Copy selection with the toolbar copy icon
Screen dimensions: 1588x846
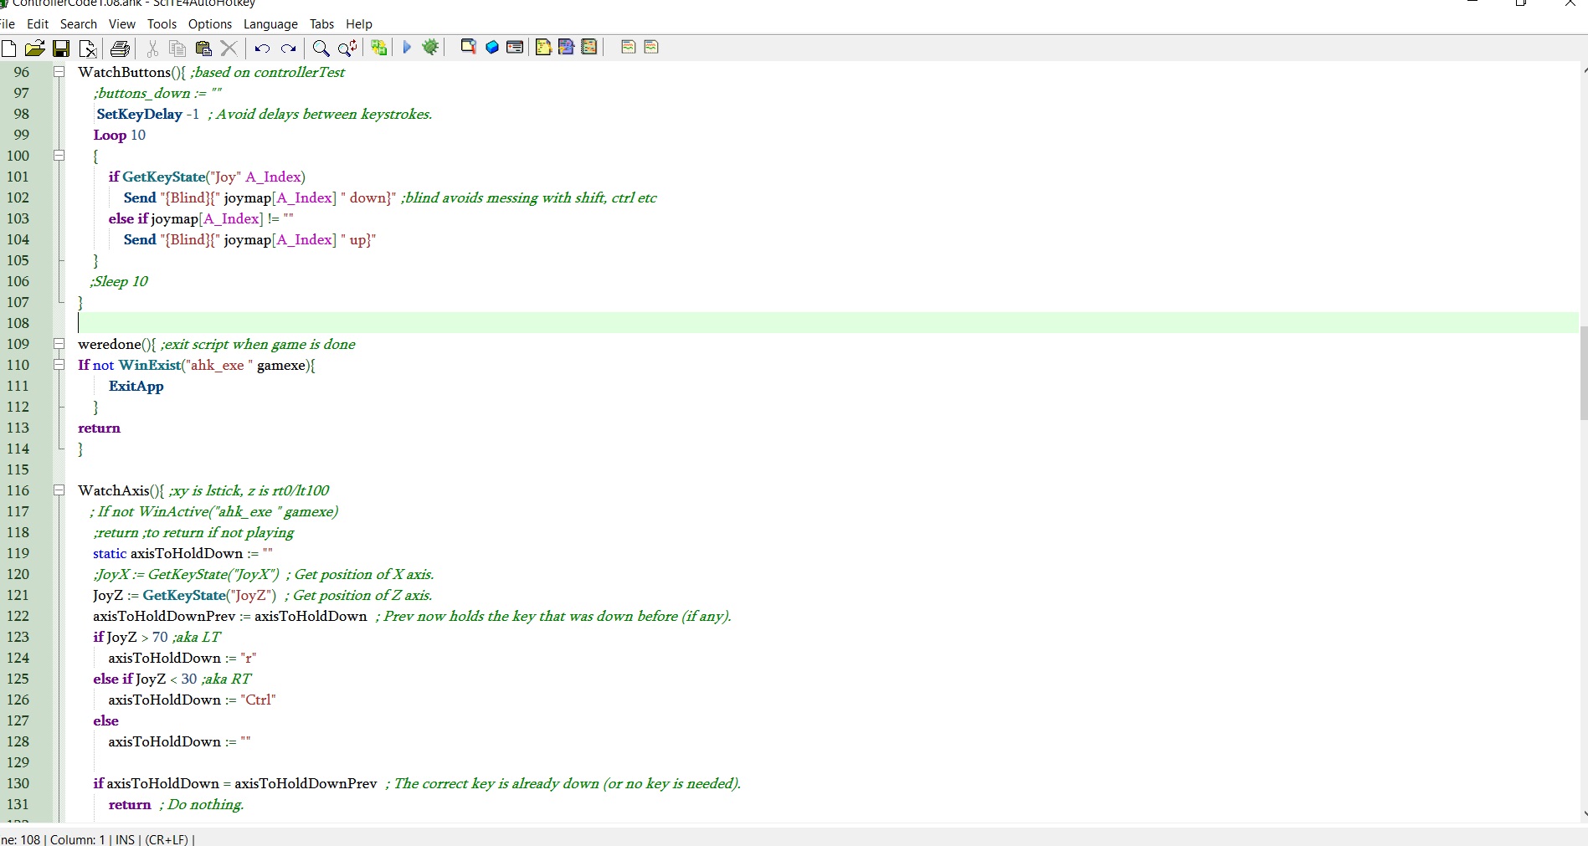[x=177, y=48]
